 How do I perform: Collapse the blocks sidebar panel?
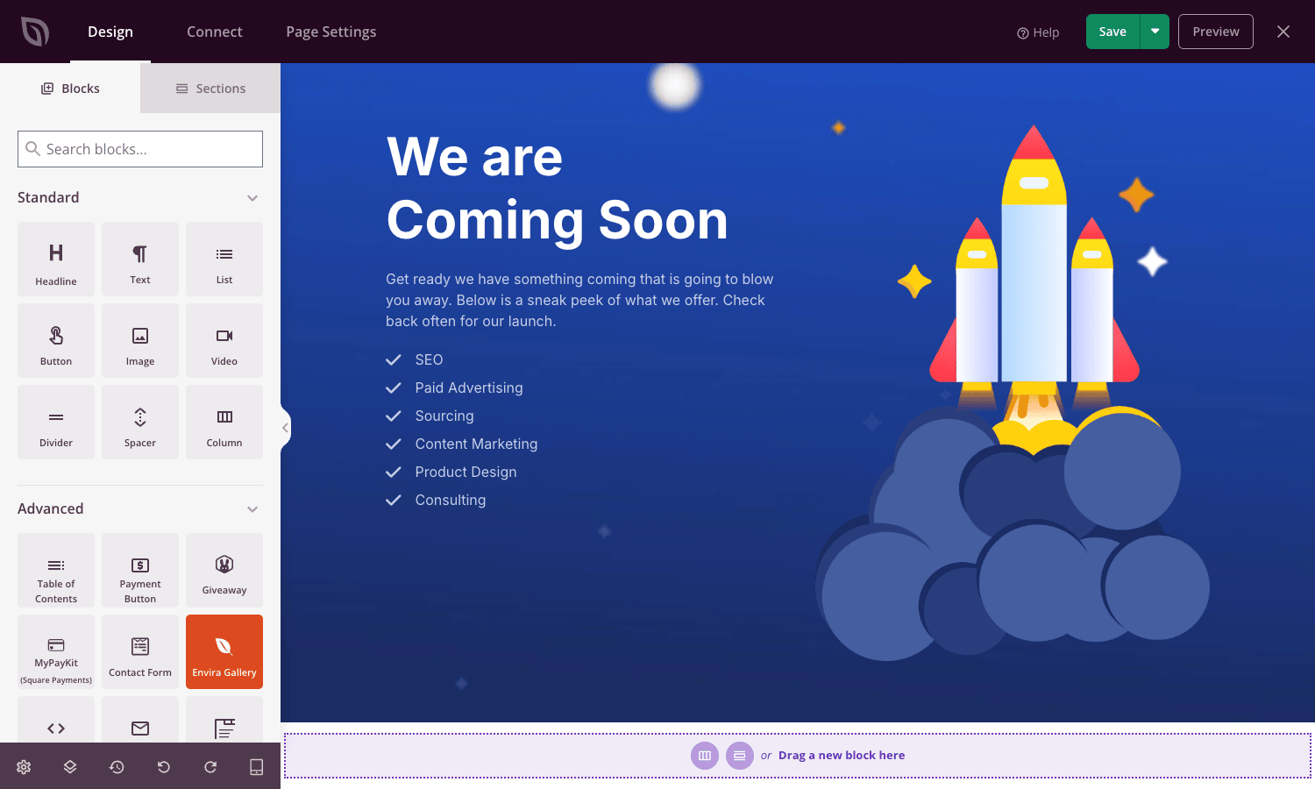point(285,428)
